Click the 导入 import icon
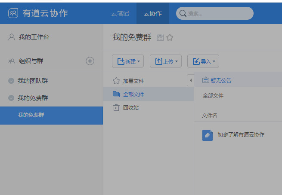 196,61
